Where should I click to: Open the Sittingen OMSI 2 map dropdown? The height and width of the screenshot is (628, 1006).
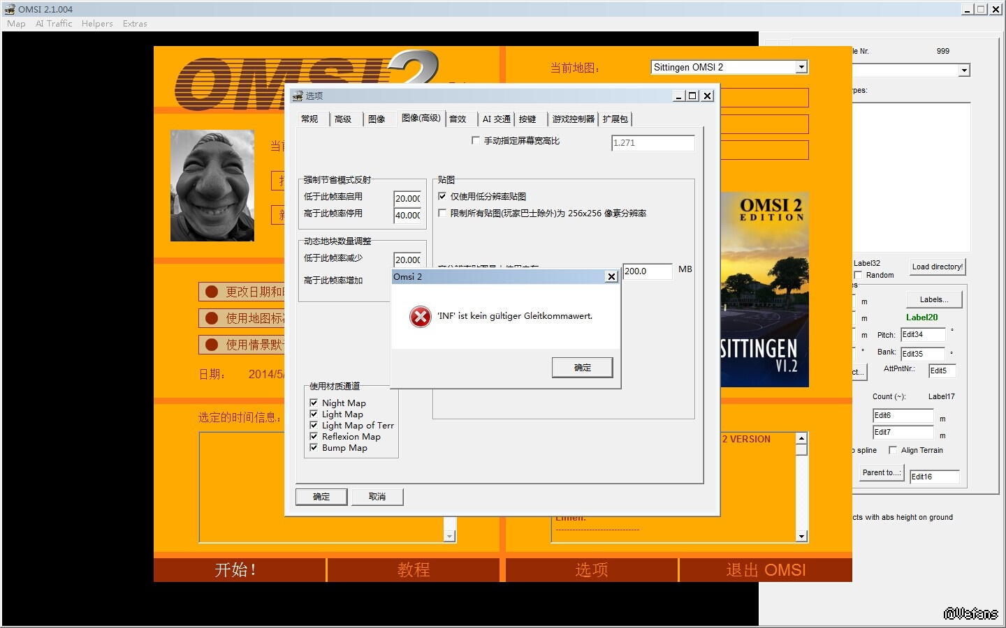pos(801,67)
